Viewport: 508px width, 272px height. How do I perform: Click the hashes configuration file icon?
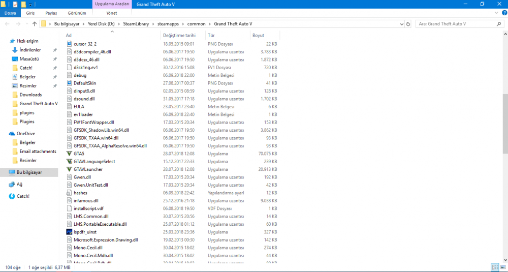[x=69, y=193]
